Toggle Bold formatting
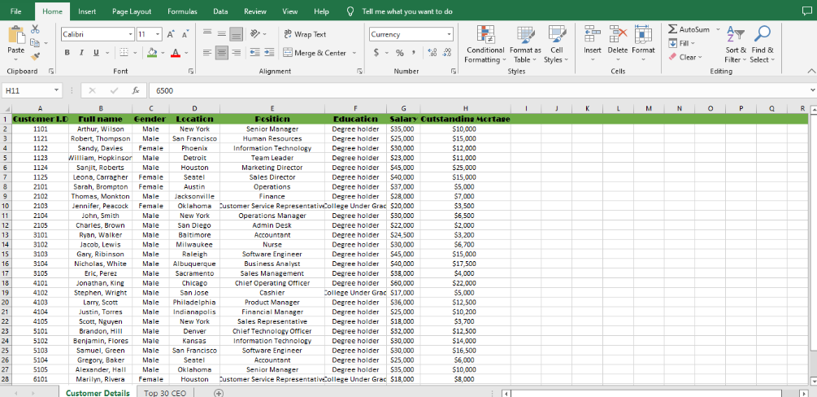Viewport: 817px width, 397px height. pos(67,53)
